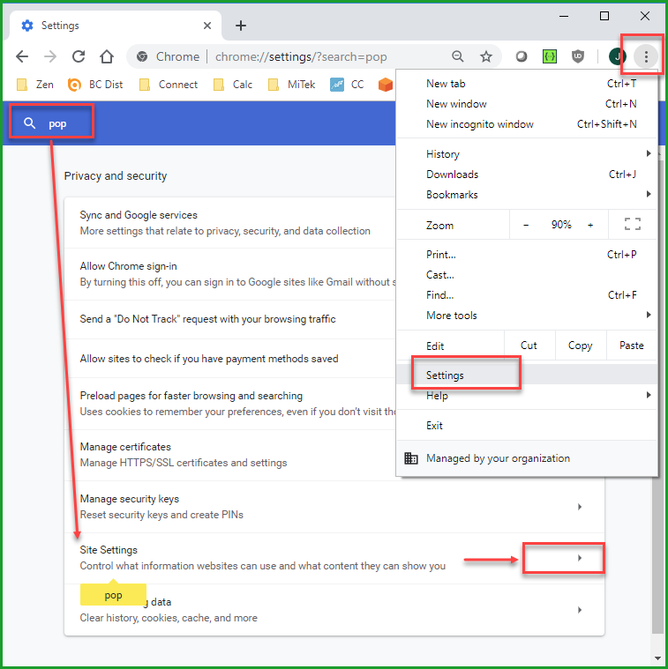Click the vertical scrollbar of settings page
The width and height of the screenshot is (668, 669).
click(x=657, y=554)
